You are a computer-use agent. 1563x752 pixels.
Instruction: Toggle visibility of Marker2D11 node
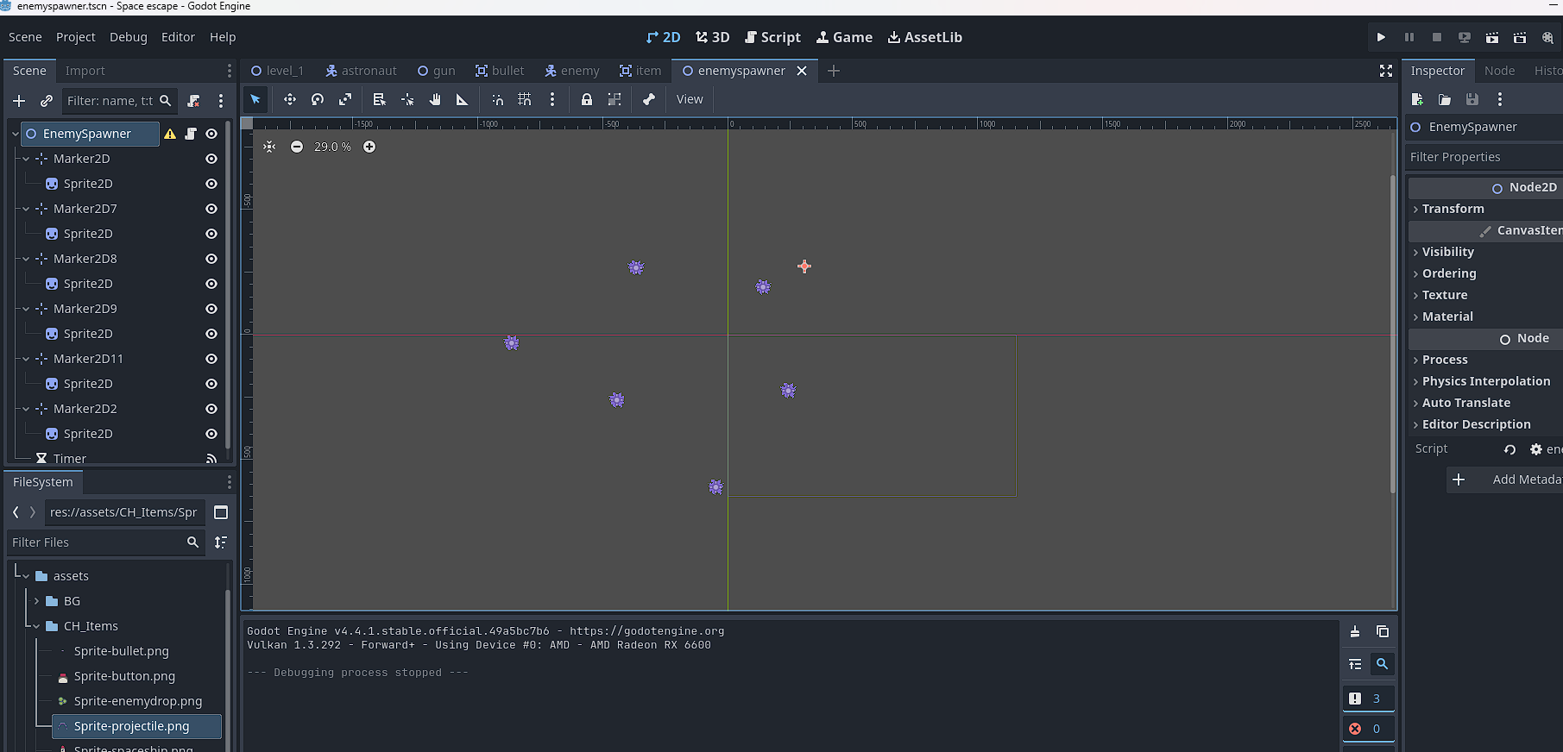coord(211,359)
